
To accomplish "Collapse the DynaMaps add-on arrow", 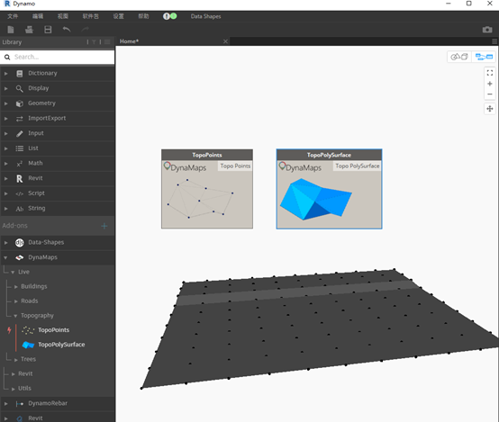I will tap(5, 257).
